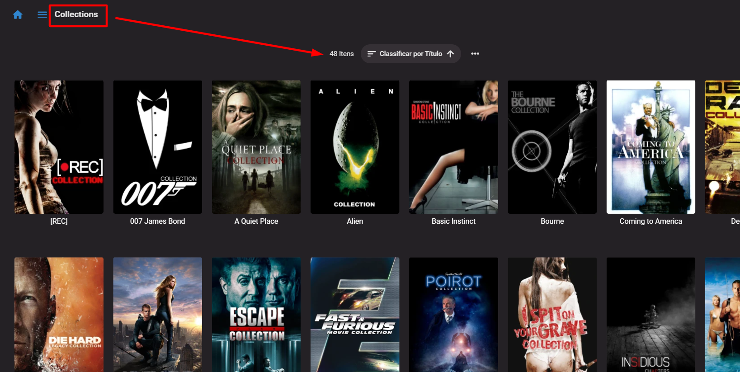Click the A Quiet Place title link
Image resolution: width=740 pixels, height=372 pixels.
(x=256, y=221)
